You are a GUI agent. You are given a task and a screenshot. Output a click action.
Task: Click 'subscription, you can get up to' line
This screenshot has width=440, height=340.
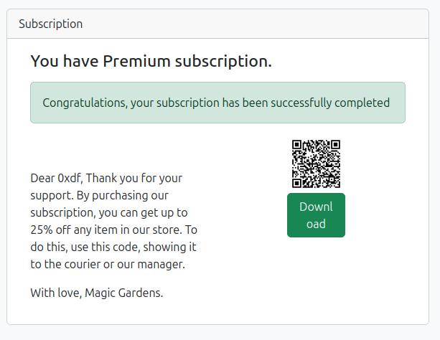click(109, 213)
